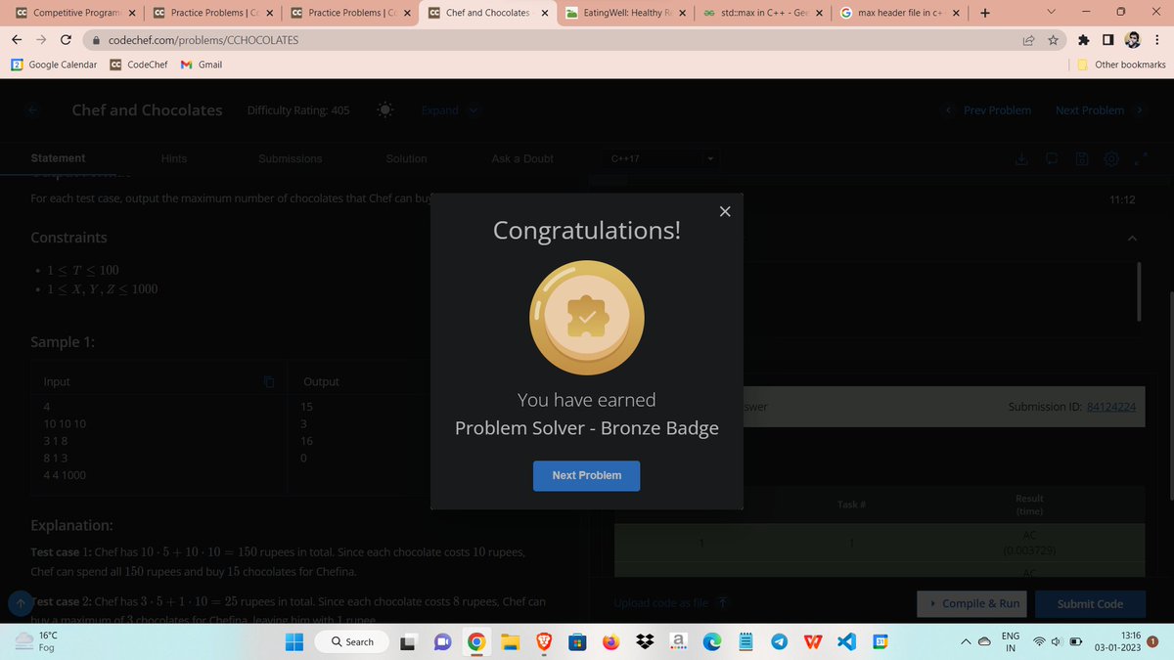
Task: Click the Next Problem button in the dialog
Action: coord(586,475)
